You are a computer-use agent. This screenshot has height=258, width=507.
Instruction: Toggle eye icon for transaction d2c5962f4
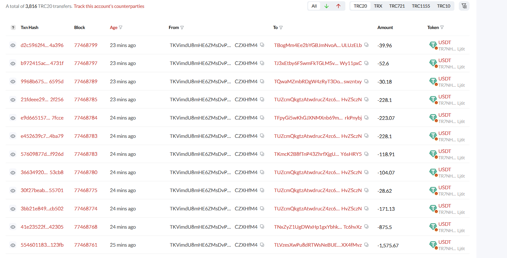click(13, 45)
